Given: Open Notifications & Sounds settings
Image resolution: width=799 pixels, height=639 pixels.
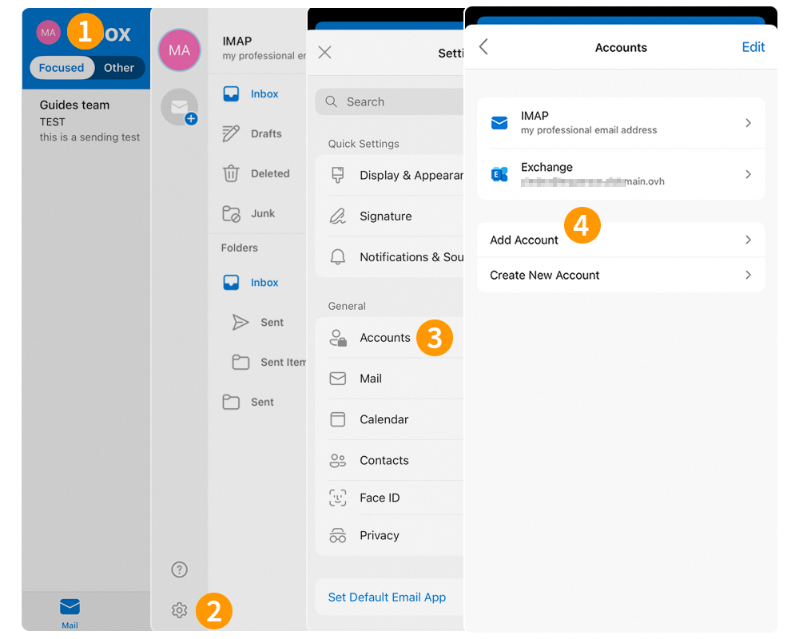Looking at the screenshot, I should tap(399, 256).
